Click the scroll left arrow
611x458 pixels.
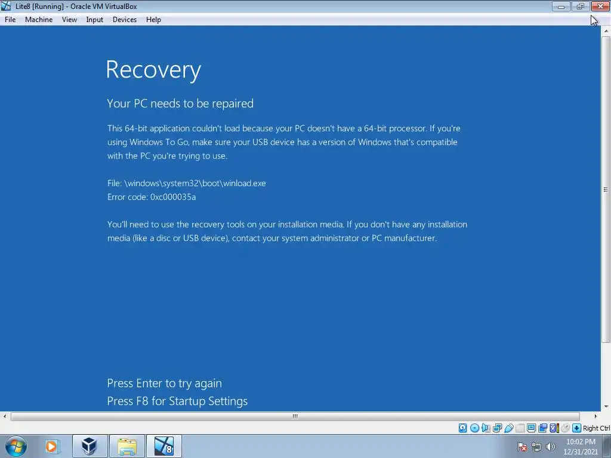click(x=5, y=416)
